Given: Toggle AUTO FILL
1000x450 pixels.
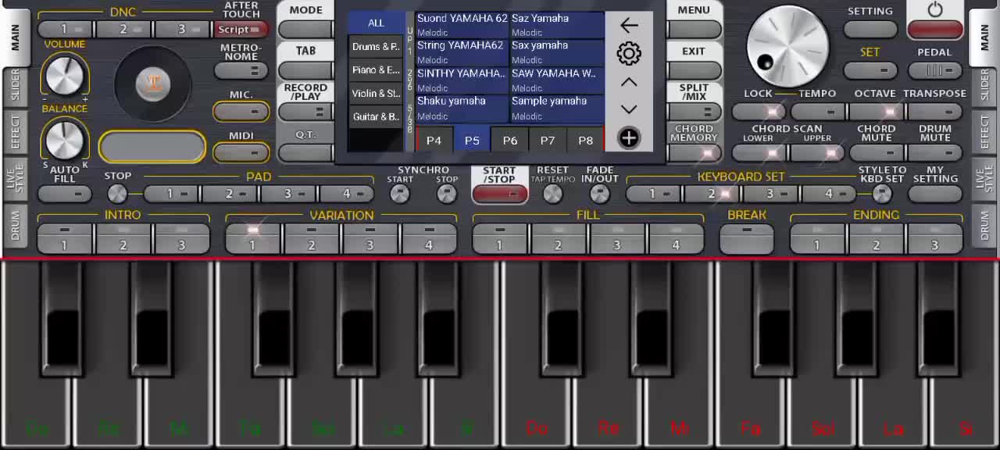Looking at the screenshot, I should click(x=65, y=193).
